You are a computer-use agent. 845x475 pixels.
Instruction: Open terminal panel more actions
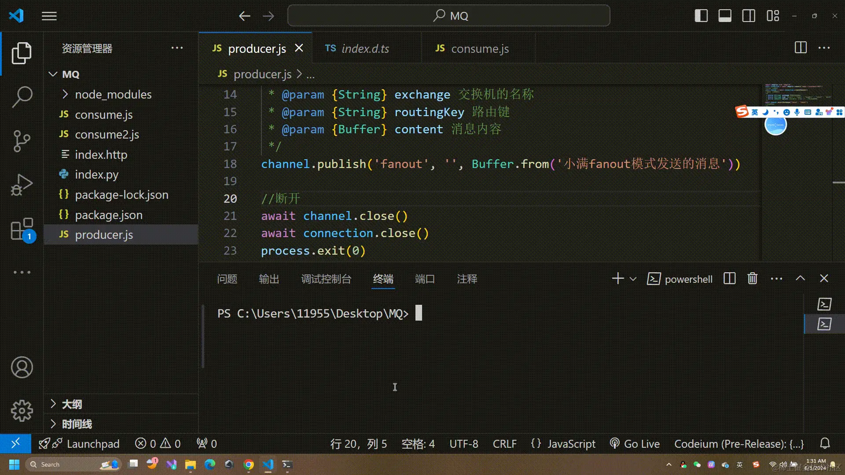point(776,278)
